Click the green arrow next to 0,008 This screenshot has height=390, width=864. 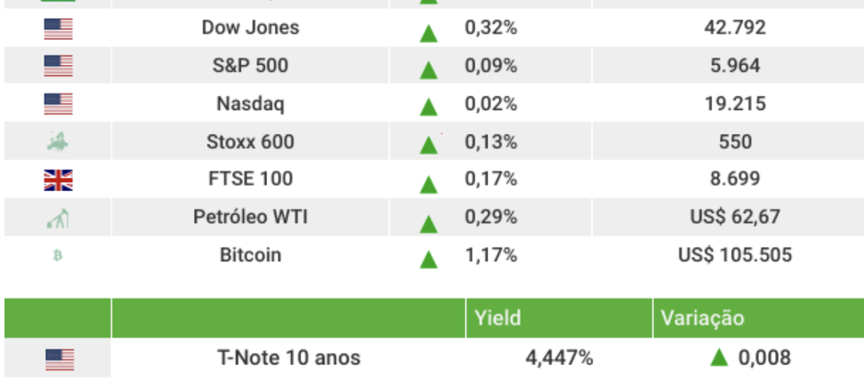coord(719,359)
